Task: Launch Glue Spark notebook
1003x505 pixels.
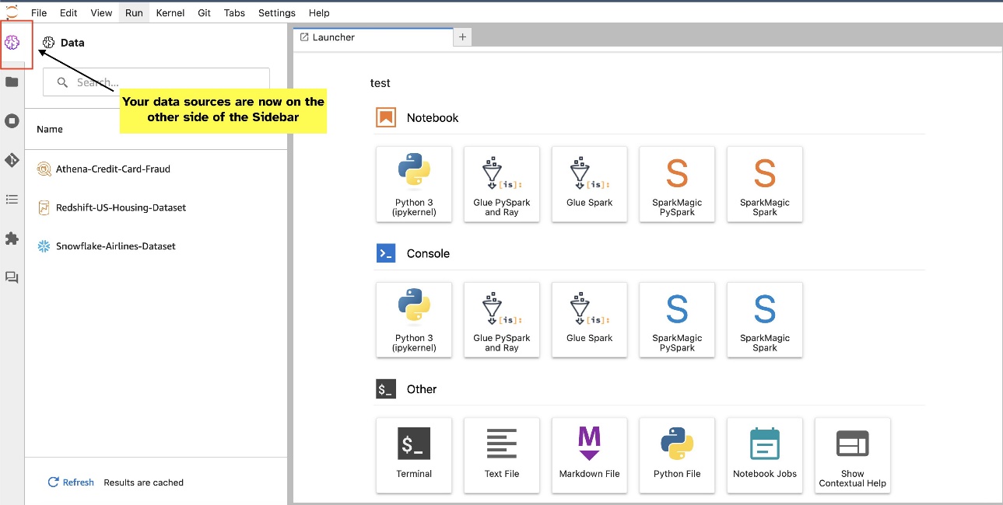Action: tap(590, 184)
